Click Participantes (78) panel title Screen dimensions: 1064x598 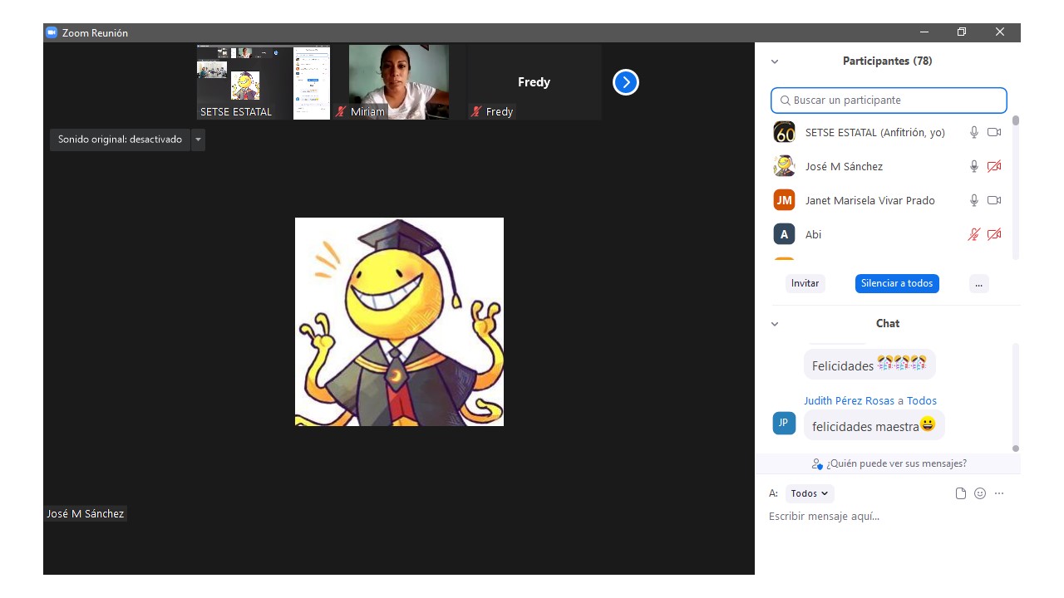click(887, 61)
